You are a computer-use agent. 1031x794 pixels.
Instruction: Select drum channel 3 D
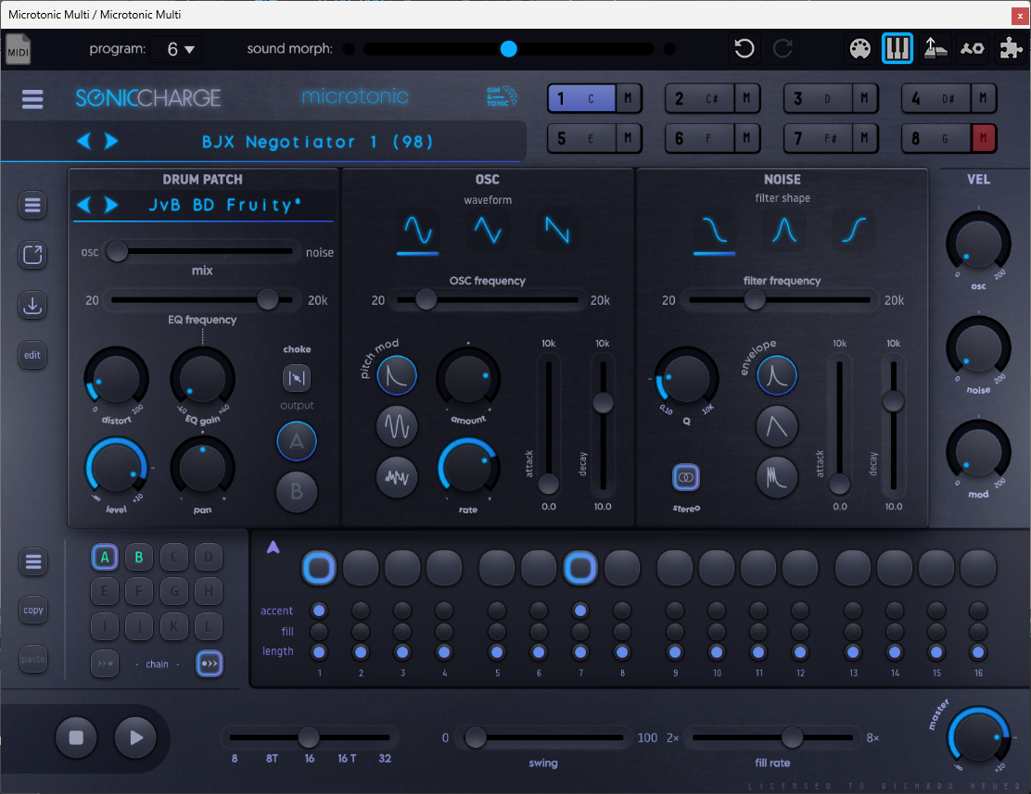pos(818,98)
